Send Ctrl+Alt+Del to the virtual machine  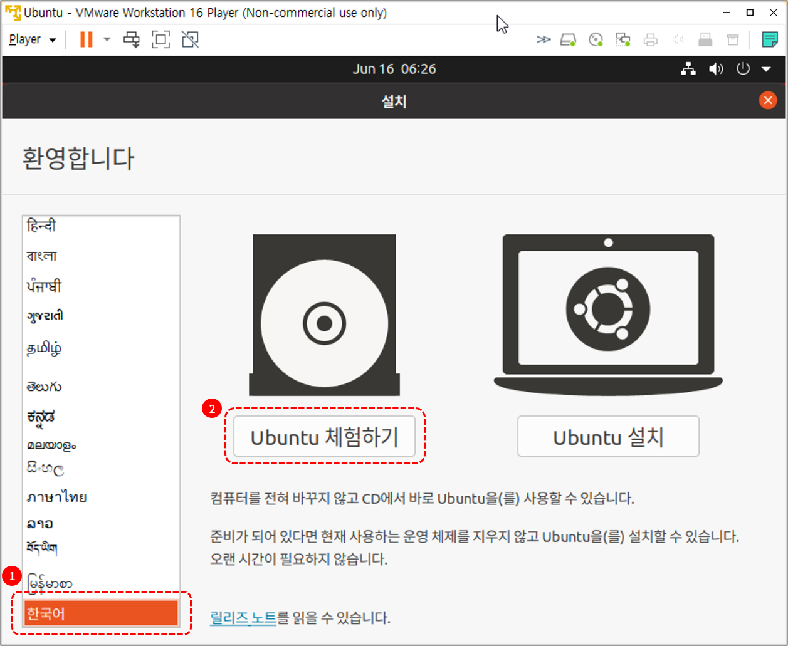(x=132, y=39)
